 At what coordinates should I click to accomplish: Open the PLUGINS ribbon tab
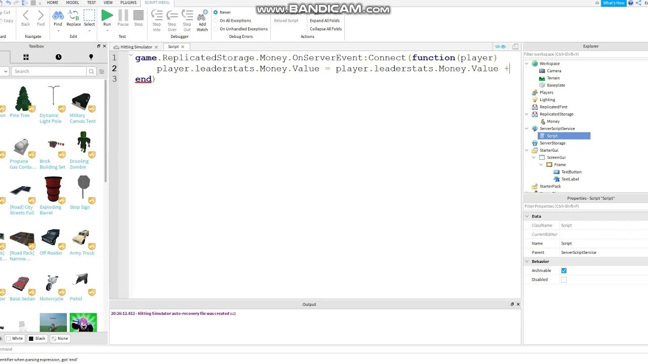[129, 3]
